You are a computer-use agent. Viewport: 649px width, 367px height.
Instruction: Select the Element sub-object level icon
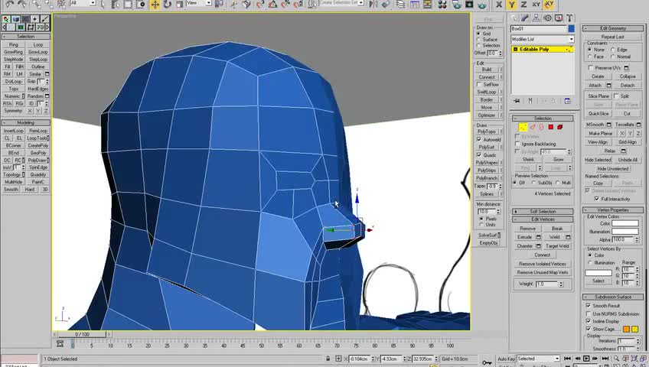pos(559,127)
